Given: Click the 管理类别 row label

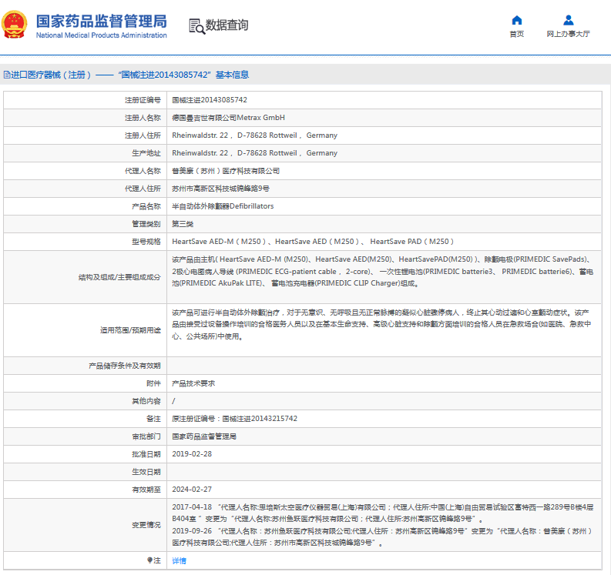Looking at the screenshot, I should tap(146, 224).
